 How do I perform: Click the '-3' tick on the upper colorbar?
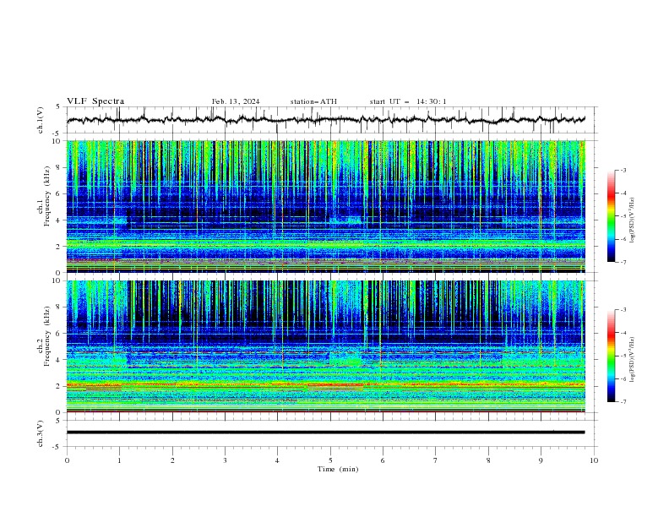(623, 170)
